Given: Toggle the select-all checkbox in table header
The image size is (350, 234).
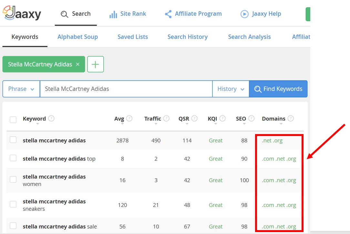Looking at the screenshot, I should pos(13,120).
